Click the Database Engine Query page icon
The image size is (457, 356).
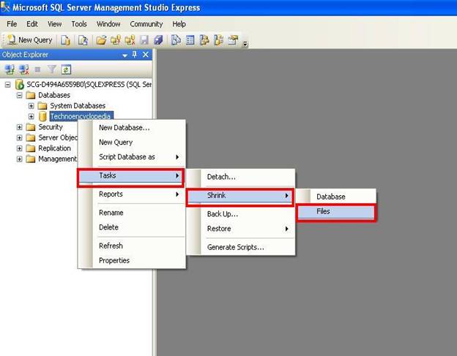click(x=65, y=40)
